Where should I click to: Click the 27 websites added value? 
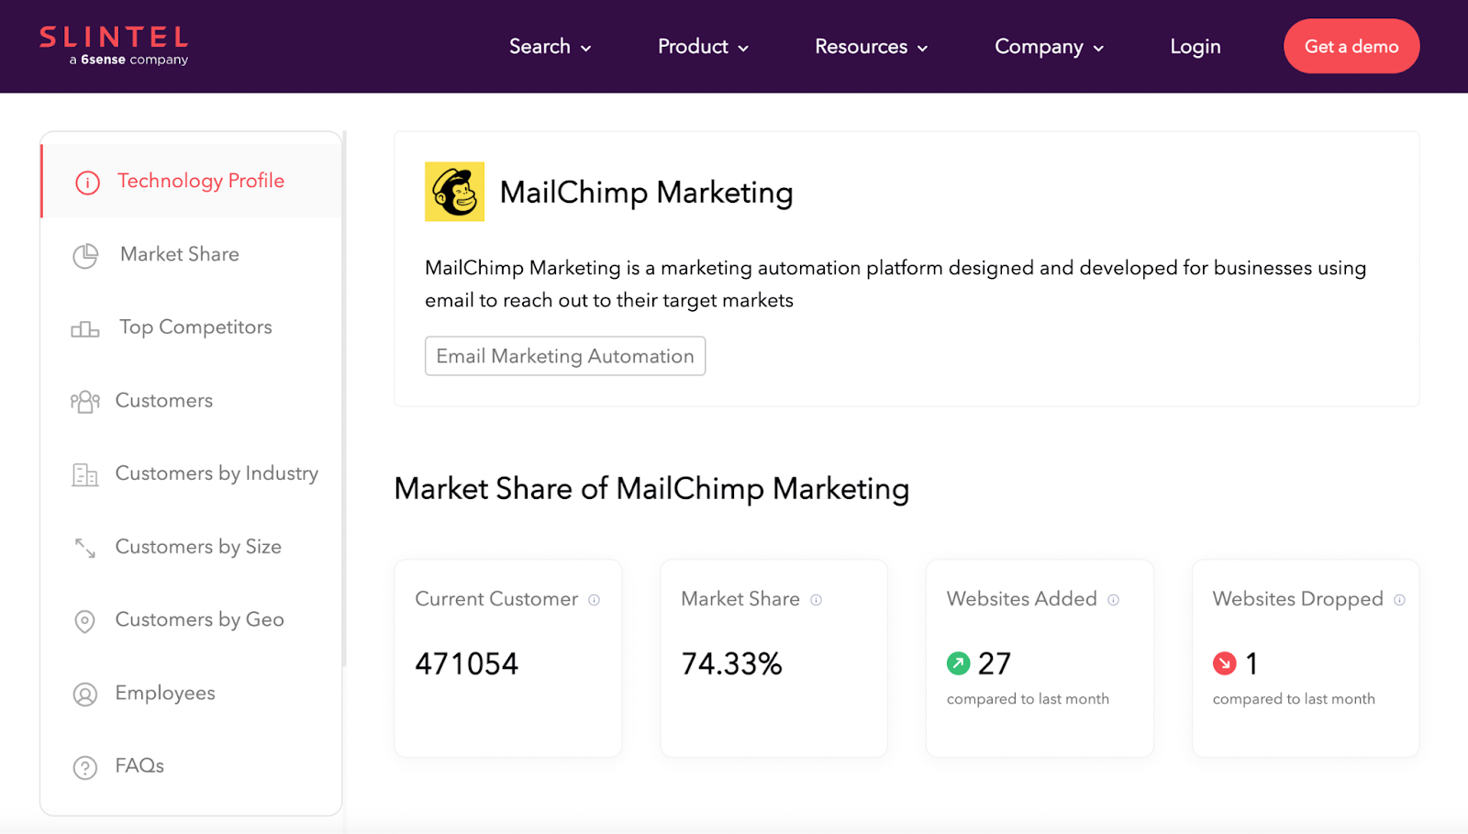pyautogui.click(x=995, y=663)
